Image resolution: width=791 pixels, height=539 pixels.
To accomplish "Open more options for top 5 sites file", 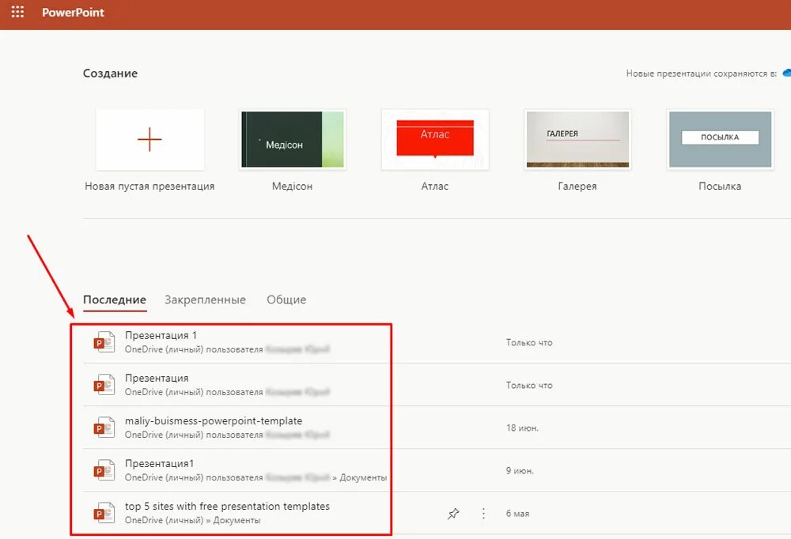I will tap(483, 513).
